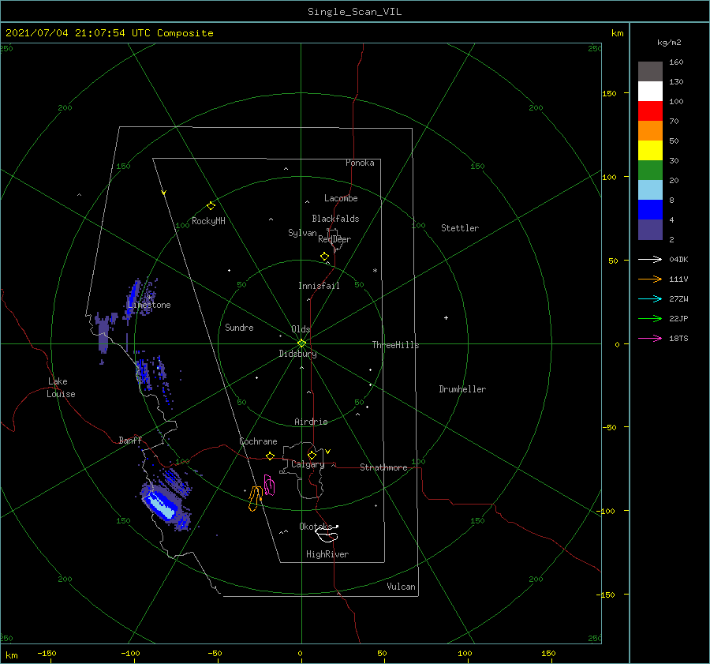This screenshot has height=664, width=710.
Task: Click the Calgary city label
Action: click(308, 464)
